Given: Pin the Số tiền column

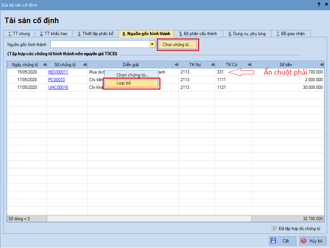Looking at the screenshot, I should coord(322,65).
